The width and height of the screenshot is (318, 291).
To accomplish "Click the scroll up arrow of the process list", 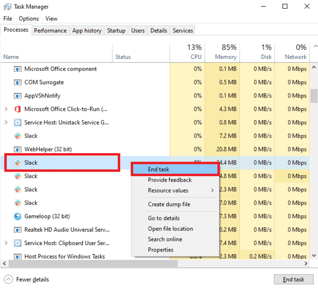I will [x=314, y=67].
